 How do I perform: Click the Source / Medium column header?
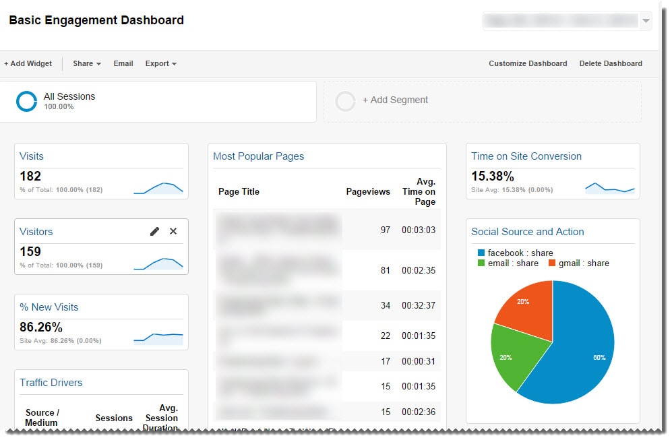point(42,418)
